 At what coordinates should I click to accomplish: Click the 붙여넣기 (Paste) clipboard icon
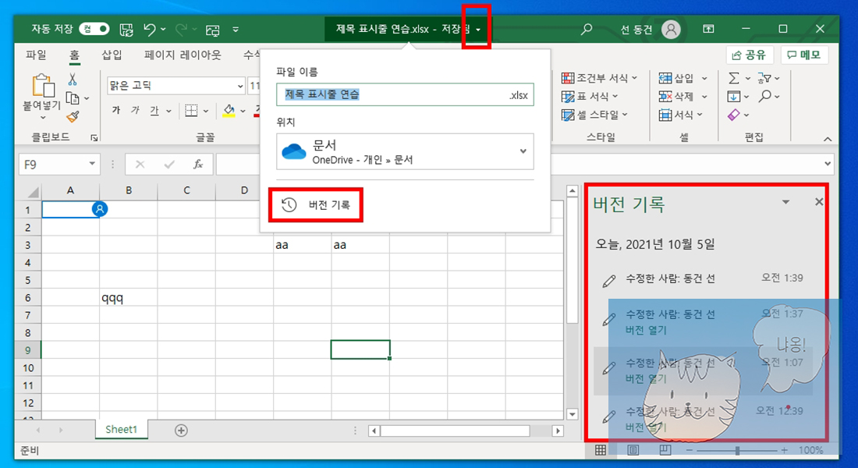42,87
